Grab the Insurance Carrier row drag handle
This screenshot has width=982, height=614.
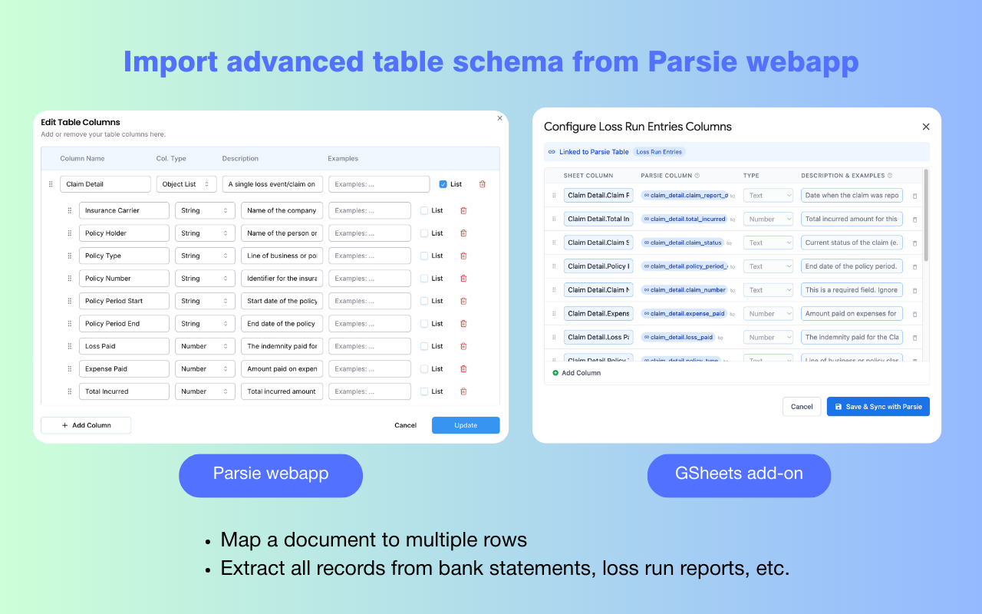tap(69, 210)
